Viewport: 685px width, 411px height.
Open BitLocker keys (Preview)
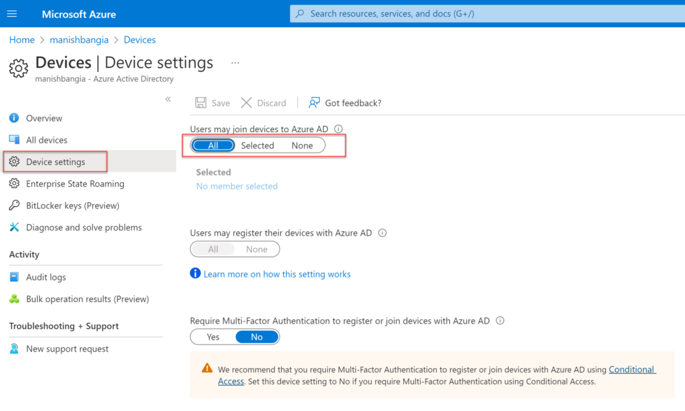coord(15,205)
